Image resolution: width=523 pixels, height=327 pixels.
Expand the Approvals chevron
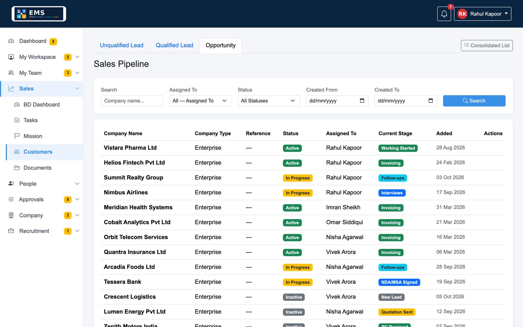point(77,199)
